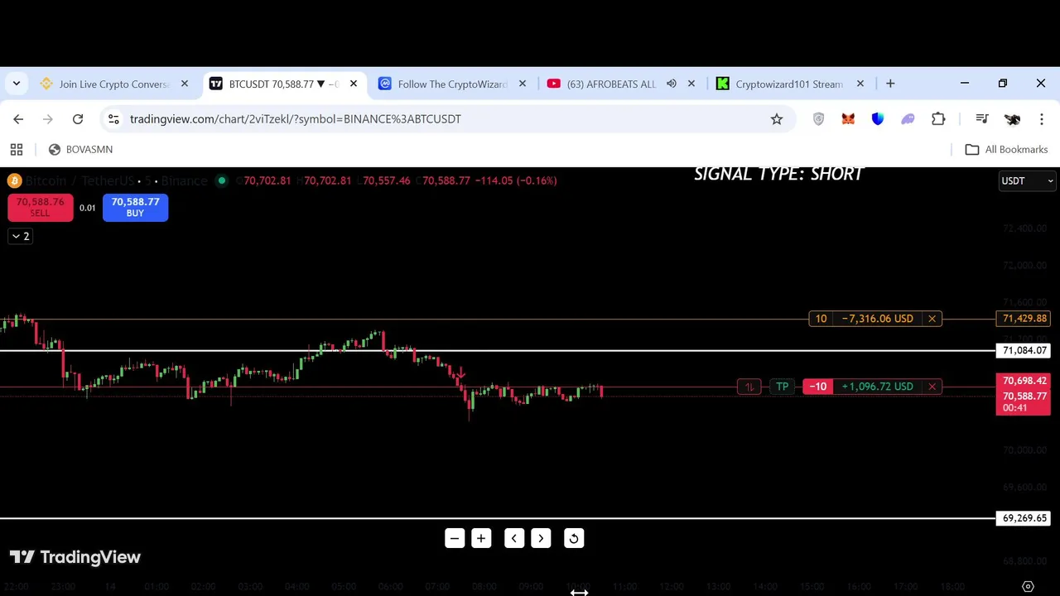Viewport: 1060px width, 596px height.
Task: Open the tab search dropdown arrow
Action: click(x=17, y=84)
